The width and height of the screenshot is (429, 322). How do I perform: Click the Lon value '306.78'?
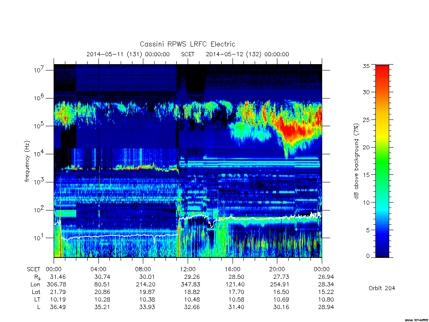point(57,285)
